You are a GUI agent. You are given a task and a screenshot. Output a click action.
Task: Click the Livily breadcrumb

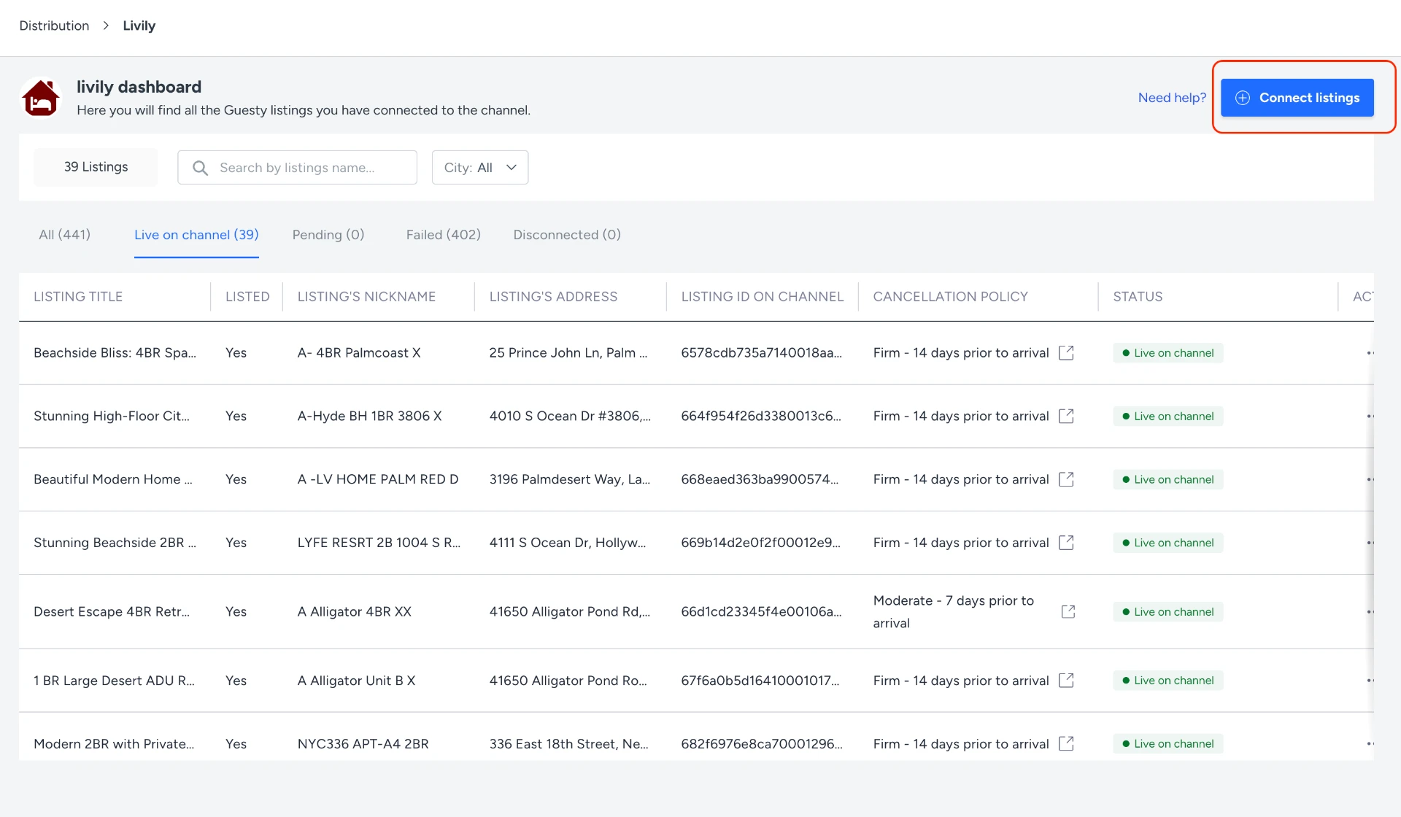139,26
